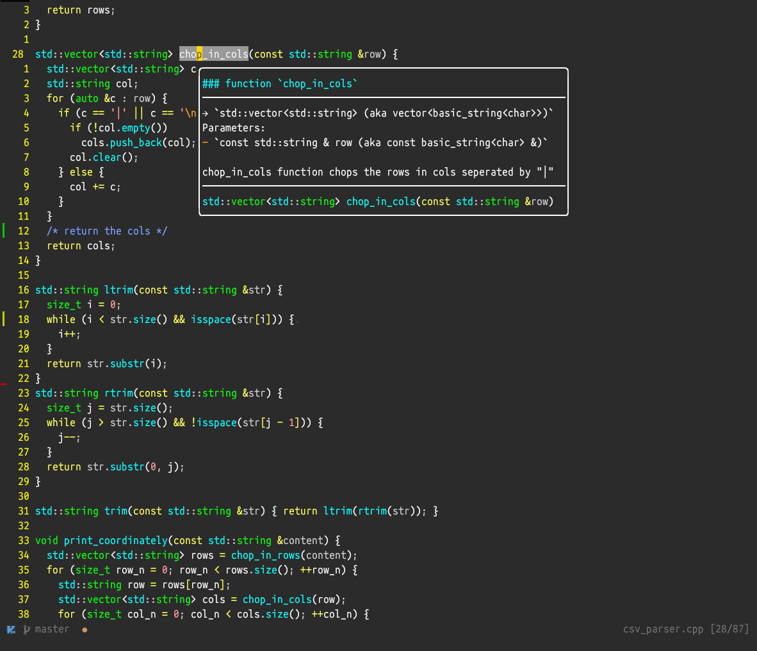The height and width of the screenshot is (651, 757).
Task: Click the 'for (auto &c : row) {' line
Action: (x=107, y=99)
